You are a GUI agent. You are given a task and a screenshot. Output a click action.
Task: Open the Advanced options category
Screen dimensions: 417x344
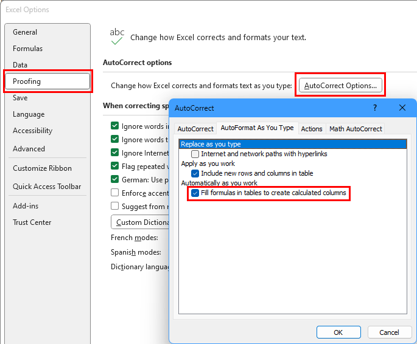[x=47, y=149]
